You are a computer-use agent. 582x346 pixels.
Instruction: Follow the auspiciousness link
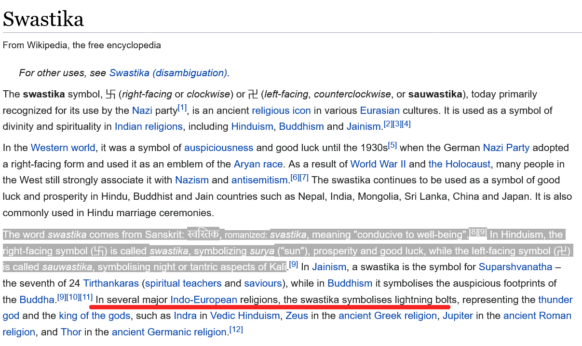(x=218, y=148)
